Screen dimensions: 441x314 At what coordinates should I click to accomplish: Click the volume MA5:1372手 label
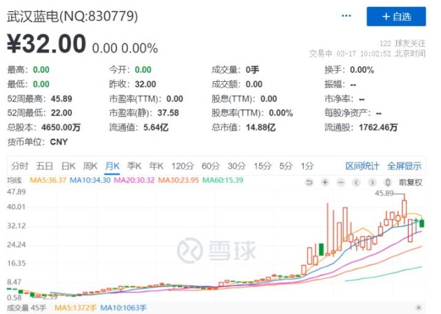[x=75, y=308]
